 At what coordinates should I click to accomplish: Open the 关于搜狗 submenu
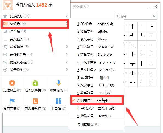click(35, 70)
